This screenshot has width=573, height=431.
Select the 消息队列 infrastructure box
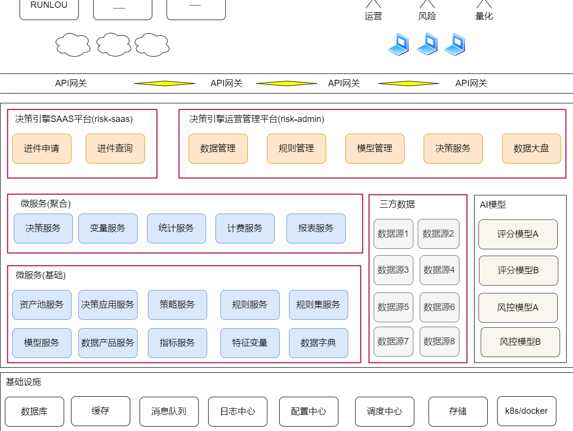pyautogui.click(x=169, y=411)
